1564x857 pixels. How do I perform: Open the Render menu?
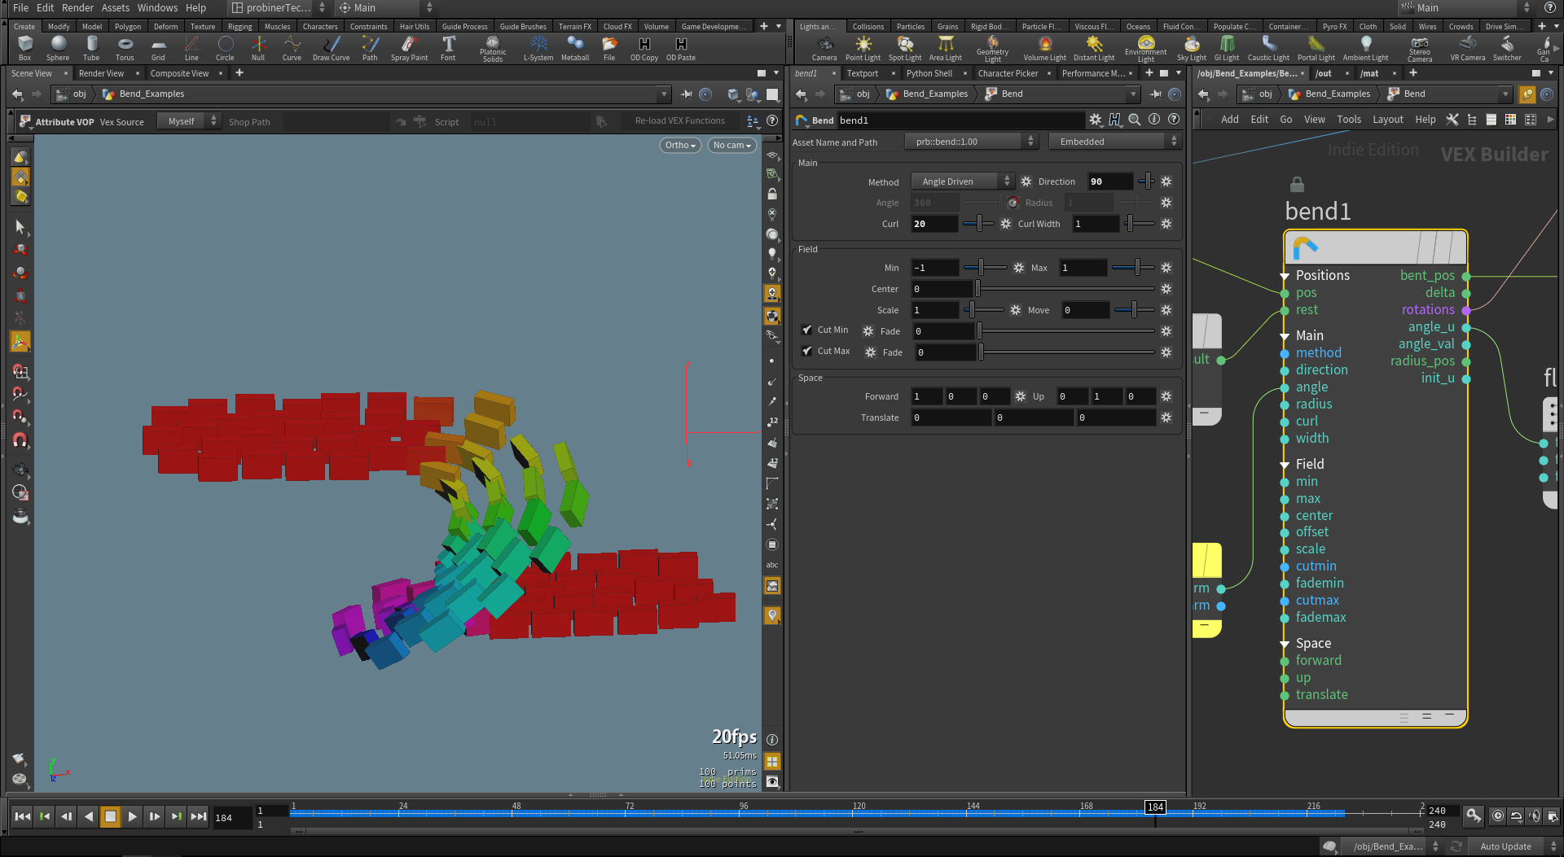pos(77,8)
